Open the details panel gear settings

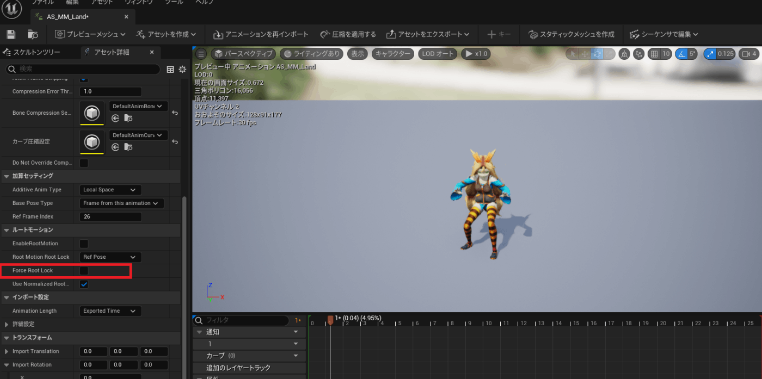[182, 69]
